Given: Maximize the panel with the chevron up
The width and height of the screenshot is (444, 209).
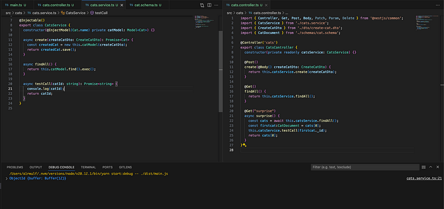Looking at the screenshot, I should [x=431, y=167].
